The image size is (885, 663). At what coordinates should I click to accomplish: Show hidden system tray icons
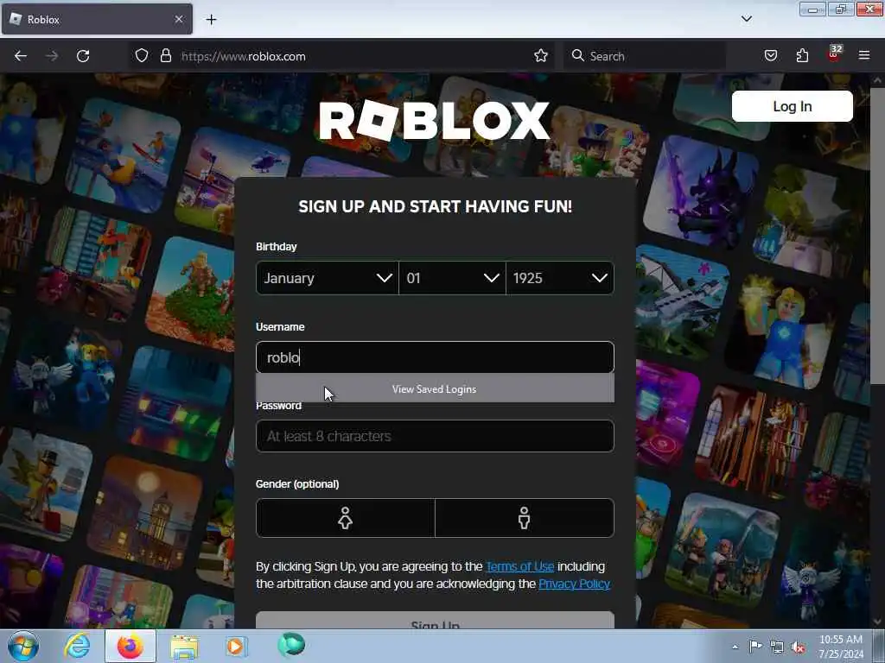coord(735,647)
